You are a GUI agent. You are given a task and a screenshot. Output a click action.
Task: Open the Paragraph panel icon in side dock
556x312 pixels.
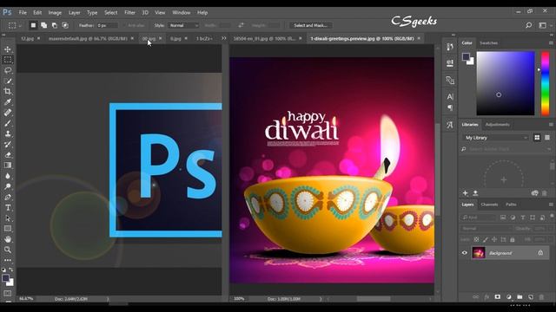pos(450,107)
